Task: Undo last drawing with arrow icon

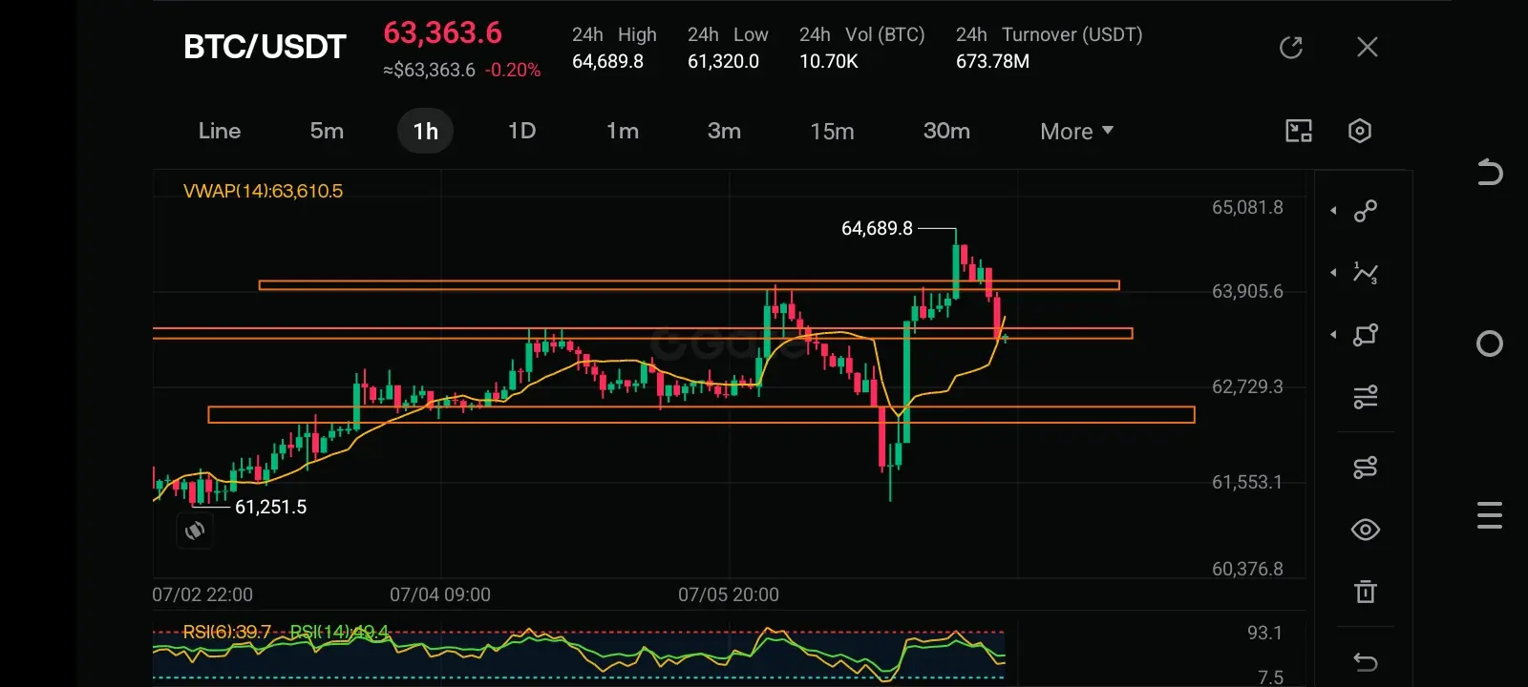Action: pos(1366,662)
